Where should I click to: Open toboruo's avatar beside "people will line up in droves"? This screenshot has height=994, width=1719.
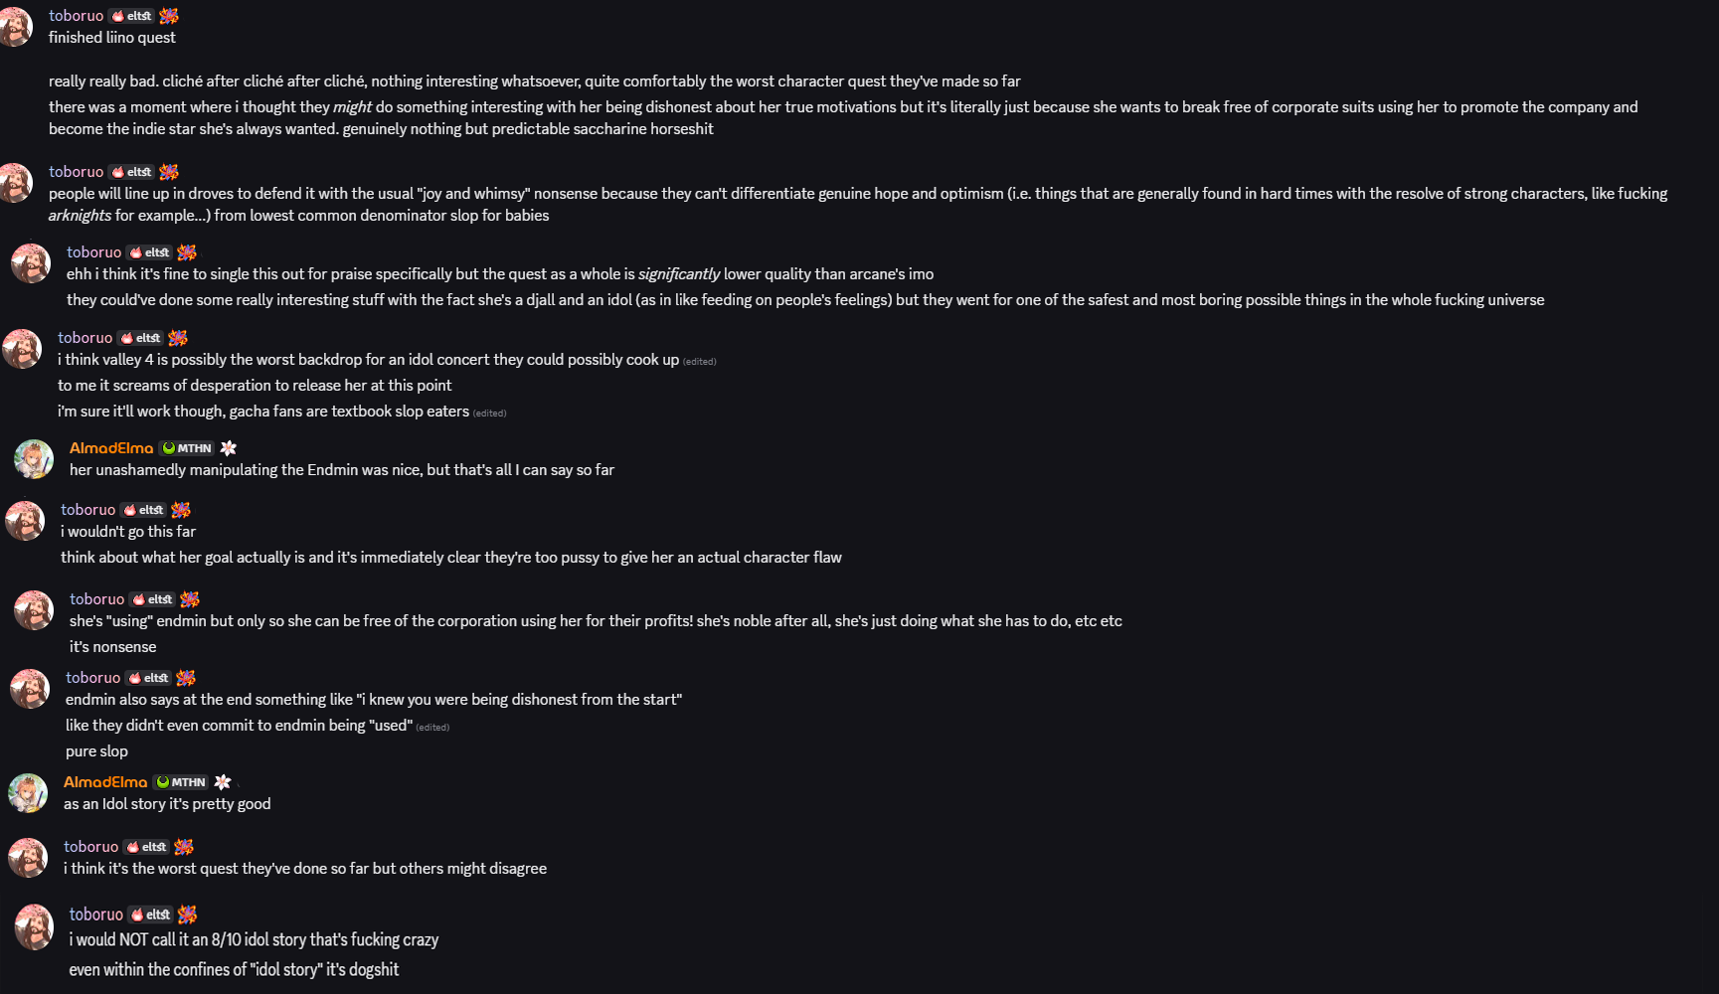coord(15,183)
